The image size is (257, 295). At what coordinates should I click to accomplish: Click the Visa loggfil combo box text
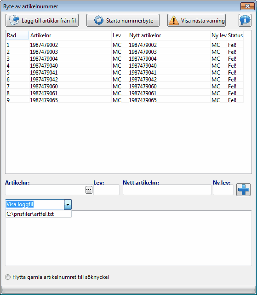(20, 204)
